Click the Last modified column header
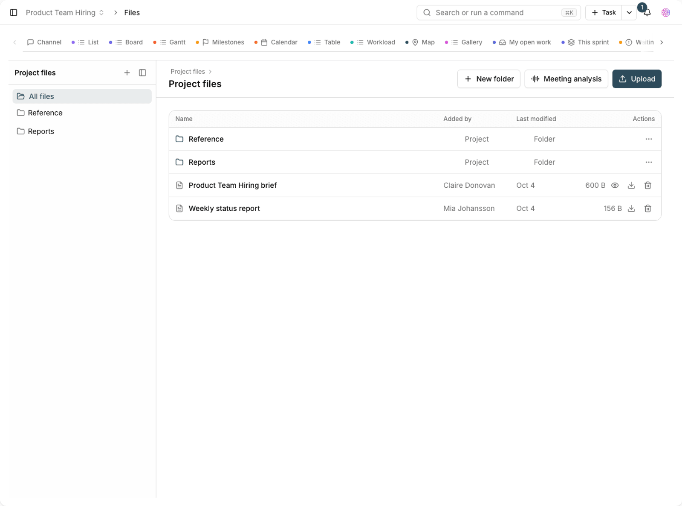This screenshot has height=506, width=682. (536, 119)
